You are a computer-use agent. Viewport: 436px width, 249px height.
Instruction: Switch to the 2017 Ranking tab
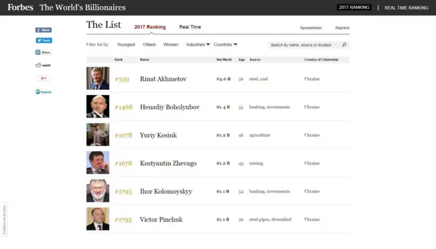(150, 27)
